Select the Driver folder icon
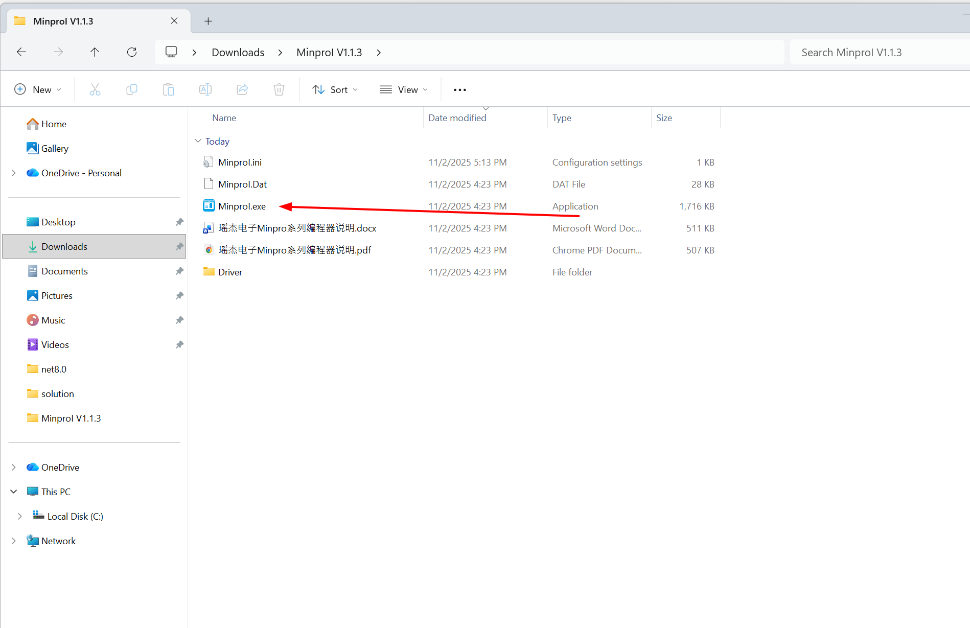970x628 pixels. click(209, 272)
